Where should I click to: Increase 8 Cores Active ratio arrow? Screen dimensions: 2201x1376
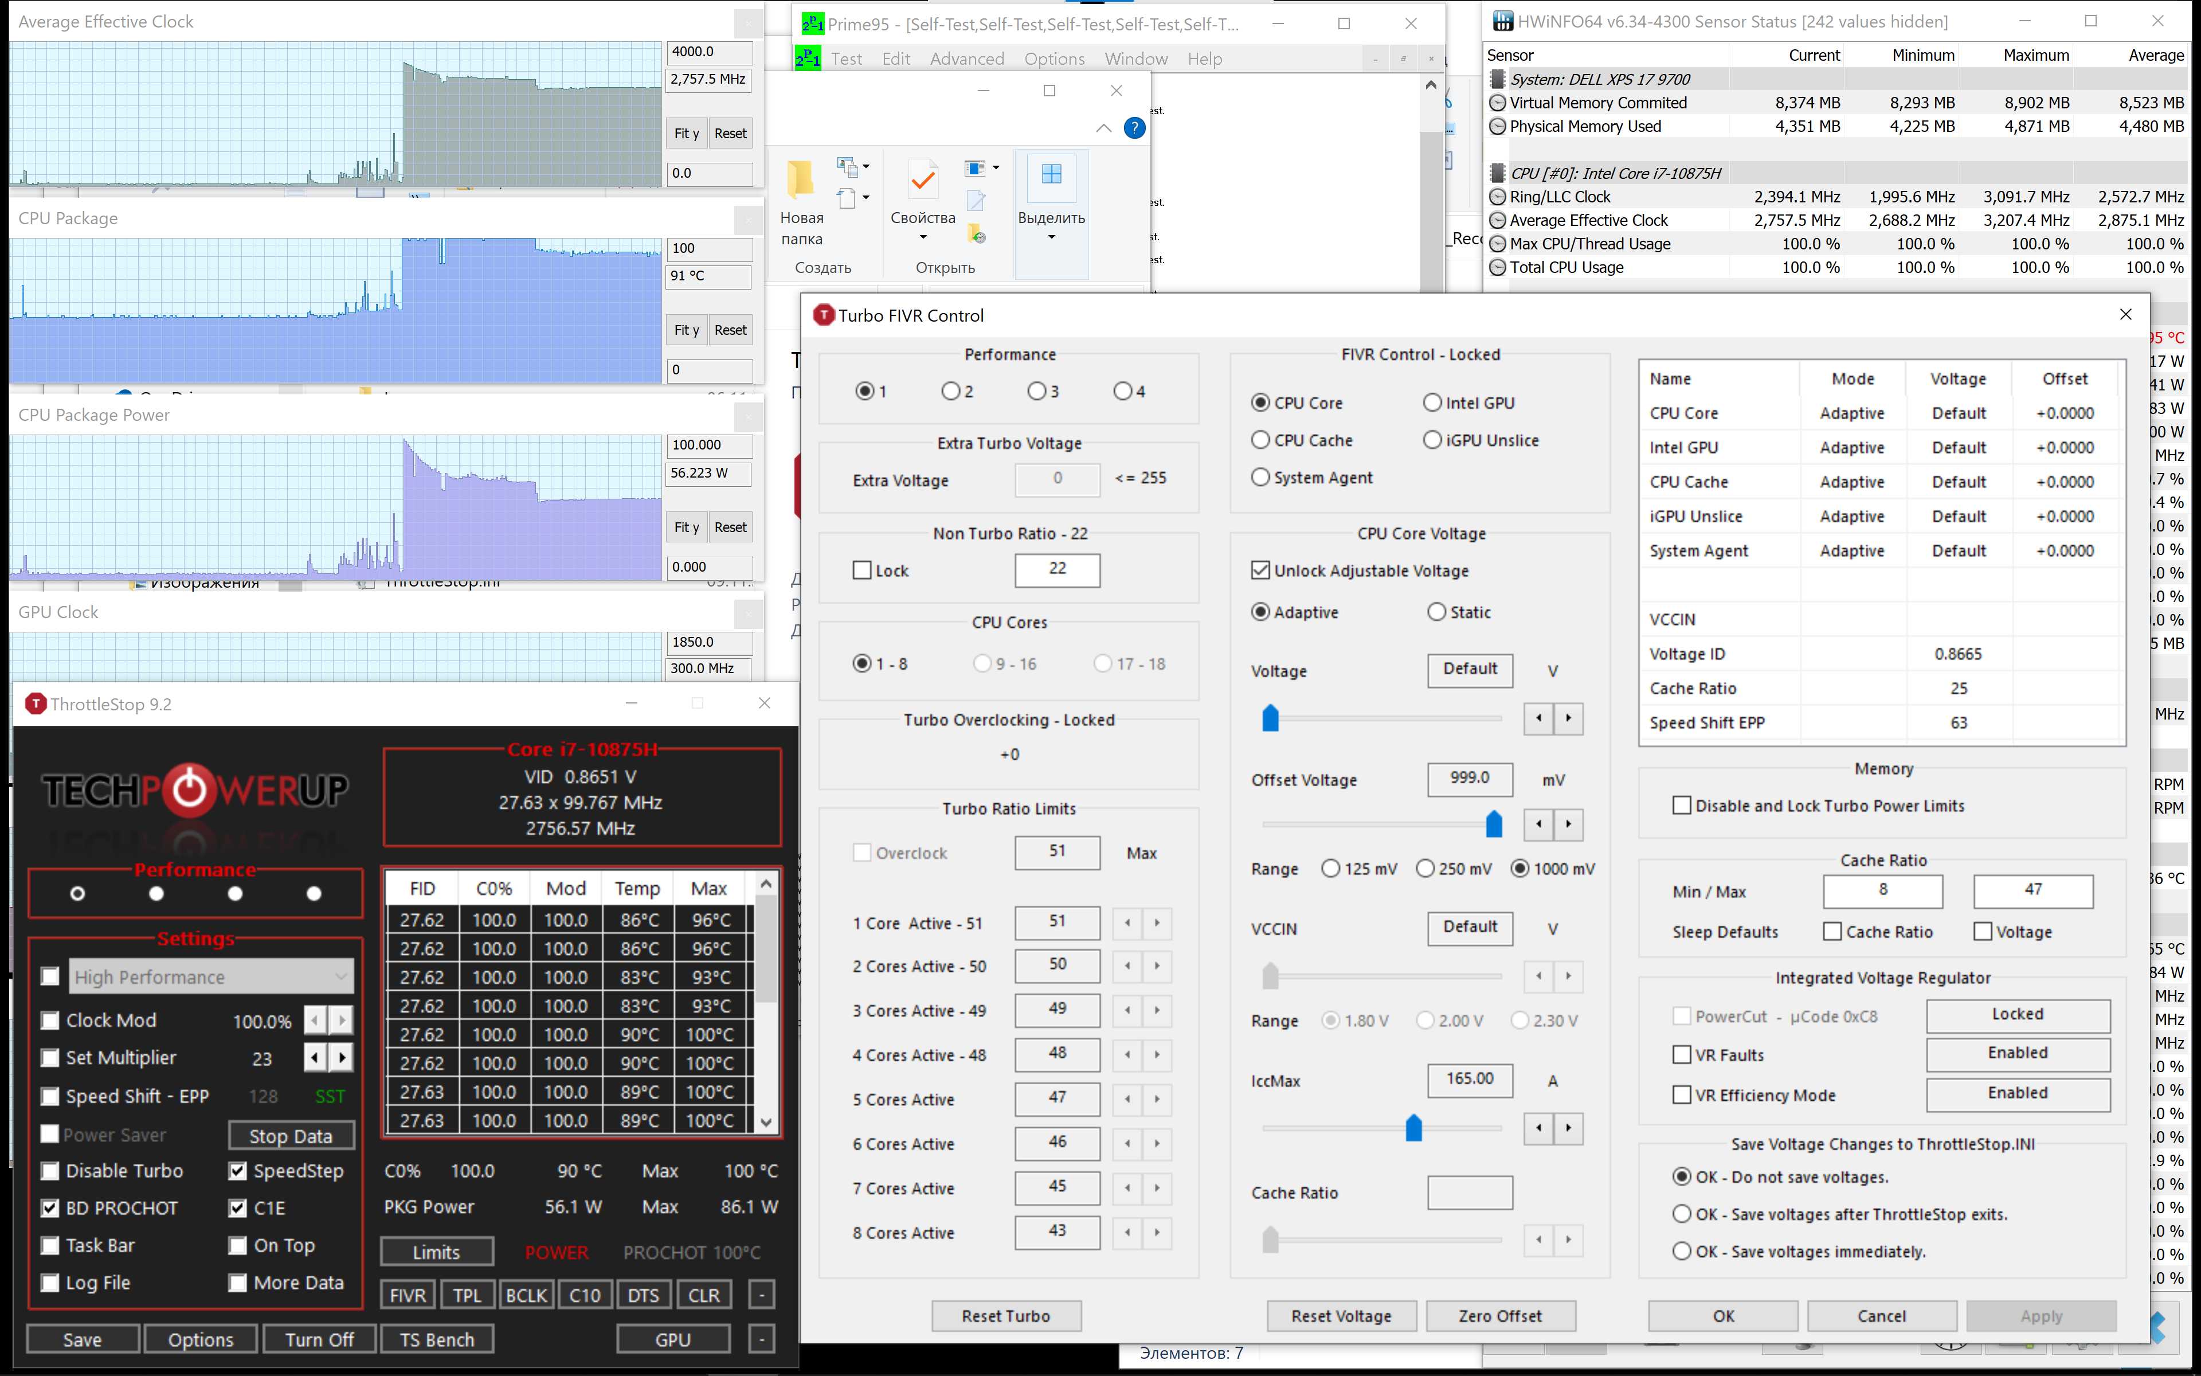click(x=1157, y=1232)
